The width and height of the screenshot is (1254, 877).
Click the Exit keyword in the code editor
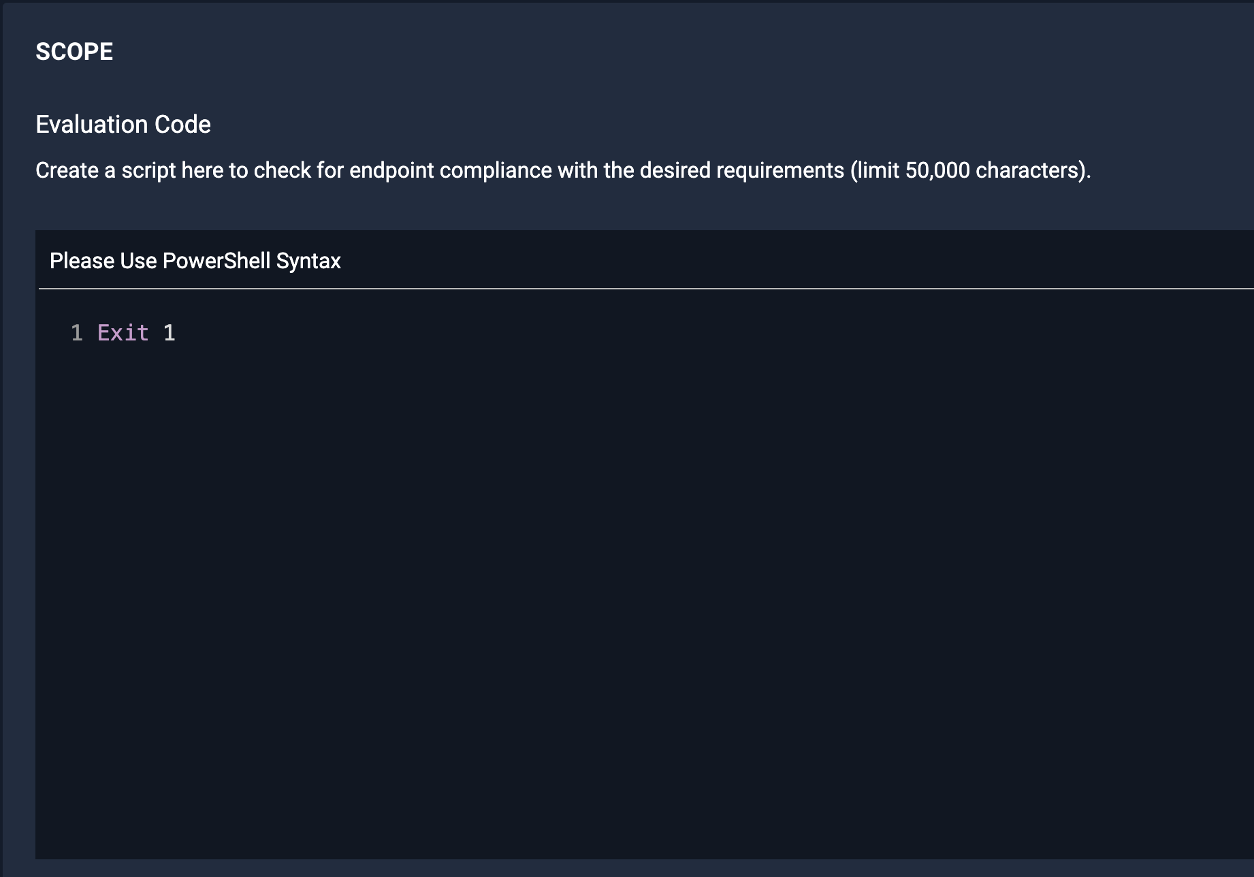pyautogui.click(x=123, y=333)
